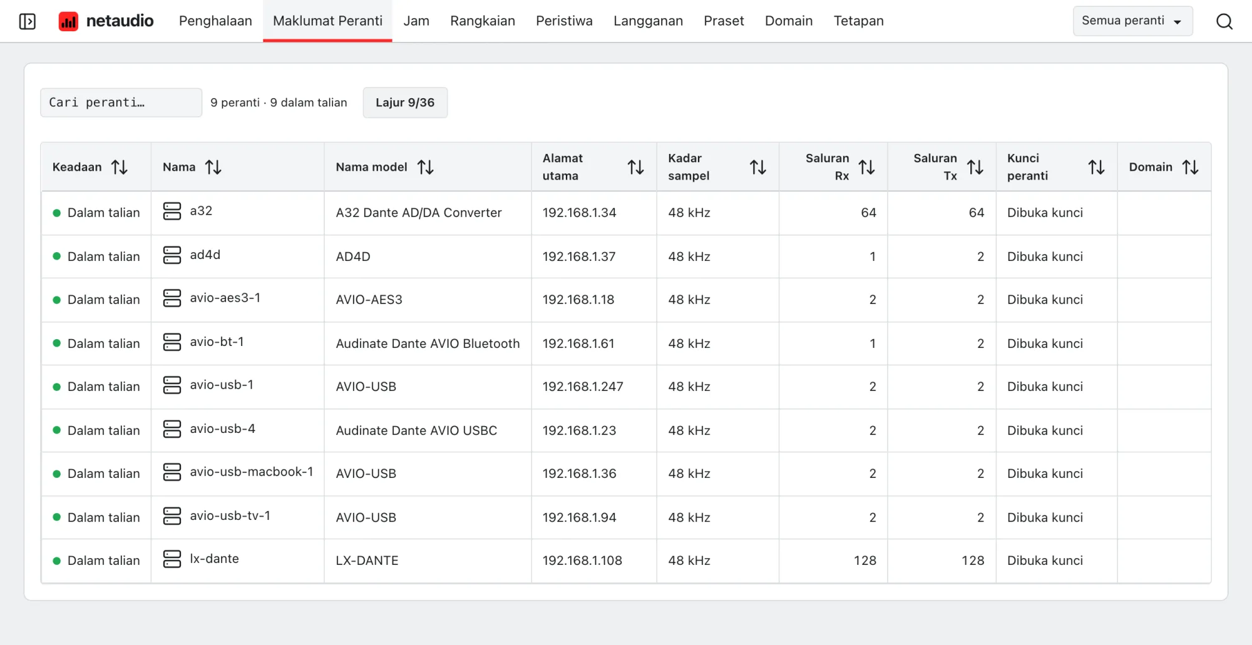
Task: Click device icon next to avio-usb-macbook-1
Action: coord(172,472)
